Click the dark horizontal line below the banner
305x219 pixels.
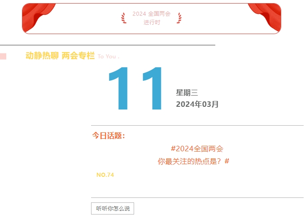coord(108,45)
